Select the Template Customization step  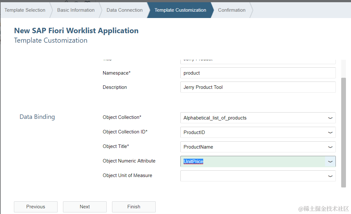180,10
